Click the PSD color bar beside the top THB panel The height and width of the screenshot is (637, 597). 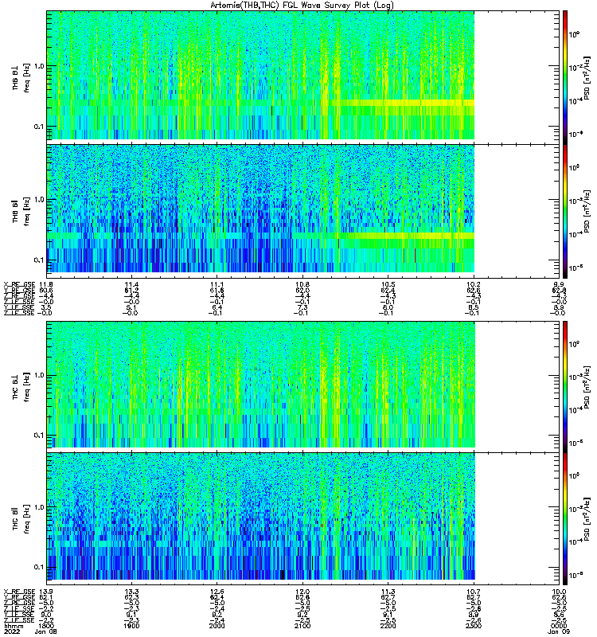565,77
